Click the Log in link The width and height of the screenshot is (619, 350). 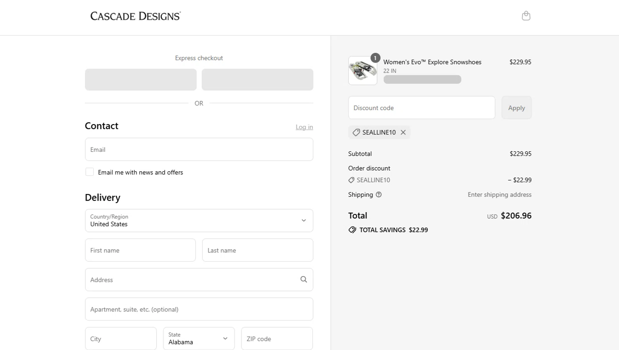[x=304, y=127]
